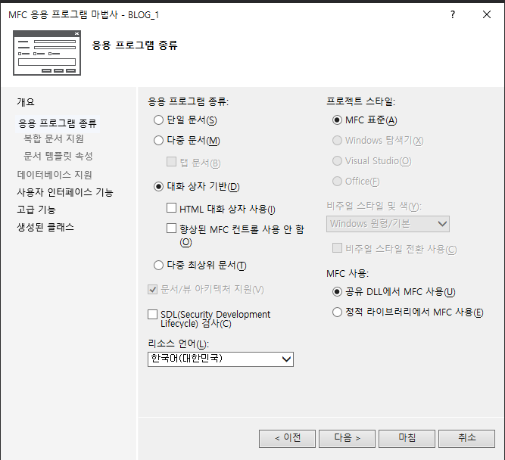Click the 프로젝트 스타일: label
This screenshot has width=505, height=460.
click(360, 101)
